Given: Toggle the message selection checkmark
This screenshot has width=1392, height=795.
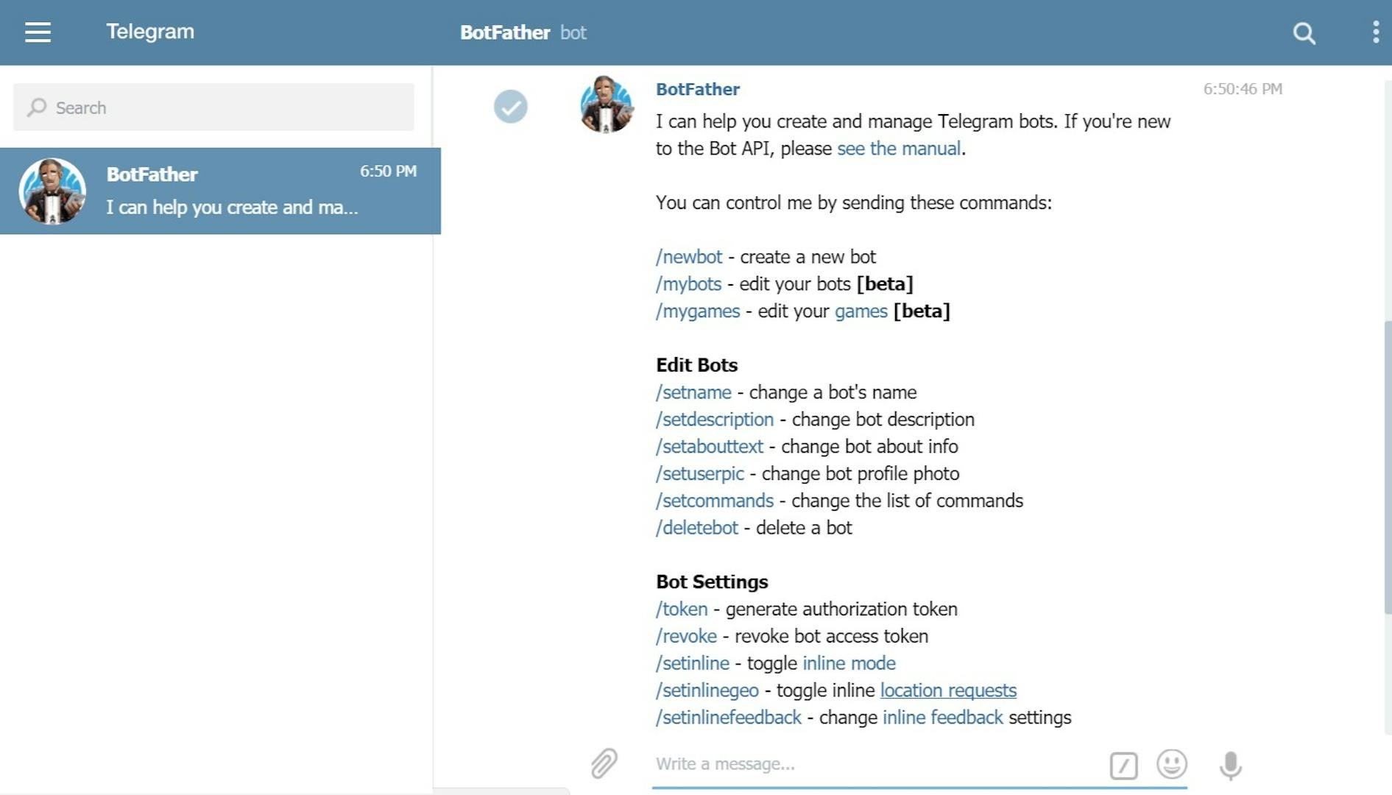Looking at the screenshot, I should click(510, 107).
